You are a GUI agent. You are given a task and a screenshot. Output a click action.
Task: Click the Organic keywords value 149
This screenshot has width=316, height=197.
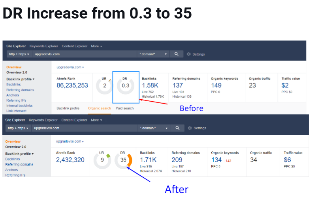click(x=216, y=85)
